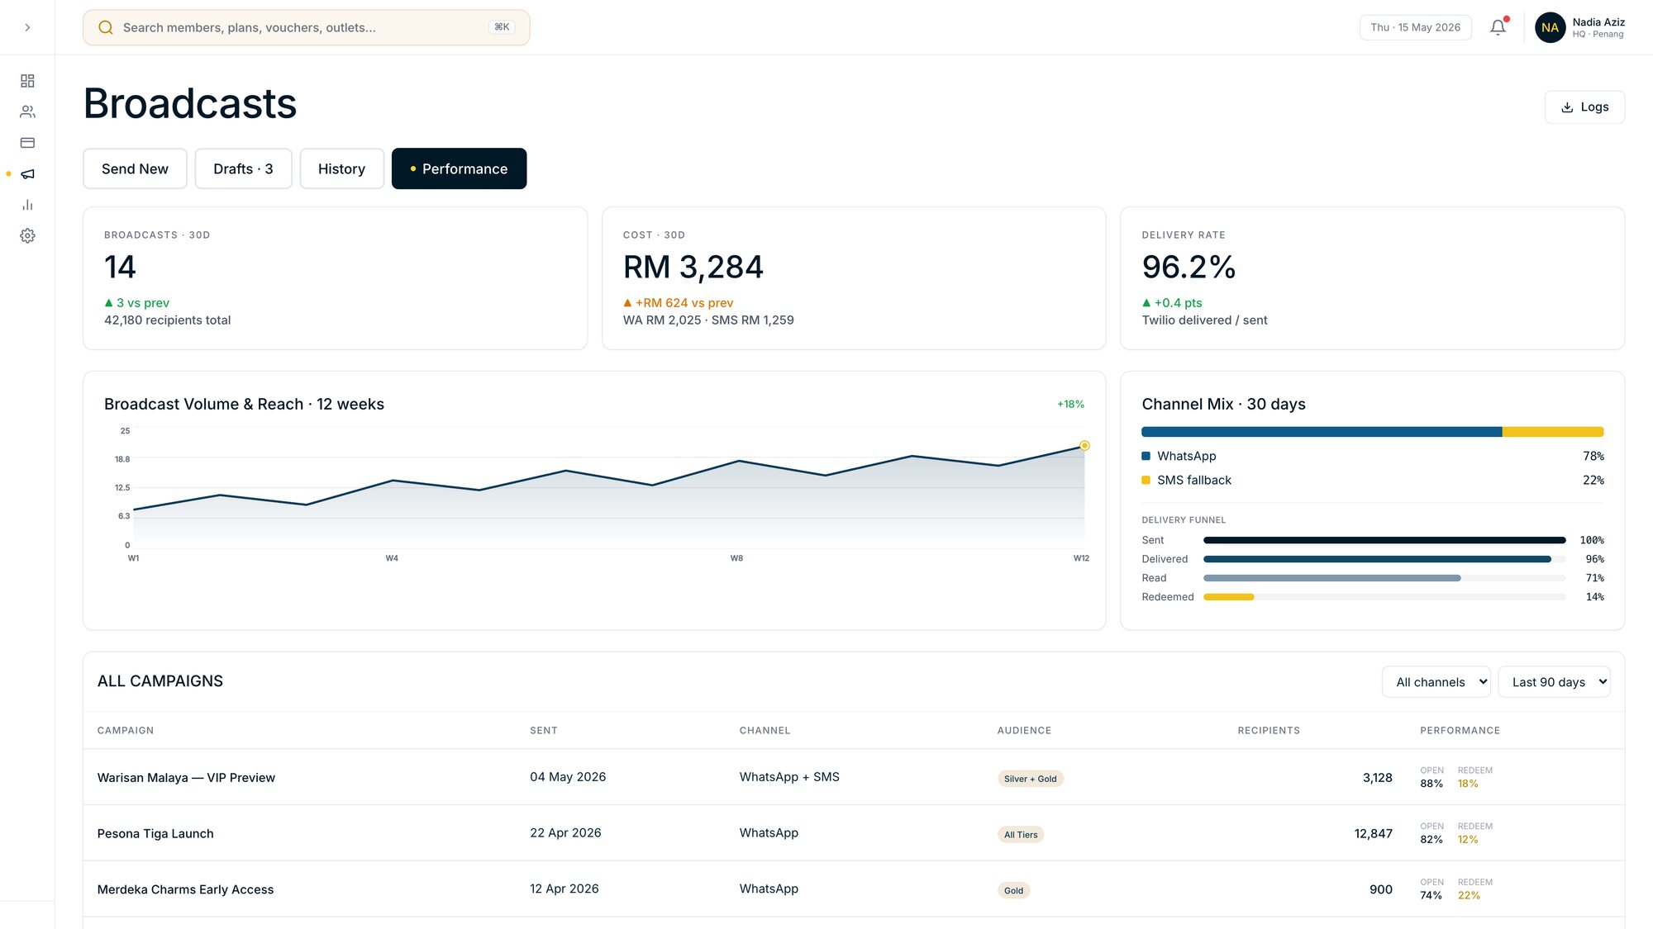Open the notifications bell
This screenshot has height=929, width=1653.
(1498, 27)
